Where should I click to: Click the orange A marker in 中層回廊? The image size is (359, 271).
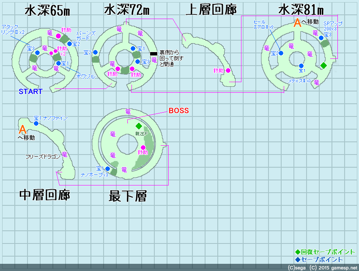pyautogui.click(x=22, y=130)
